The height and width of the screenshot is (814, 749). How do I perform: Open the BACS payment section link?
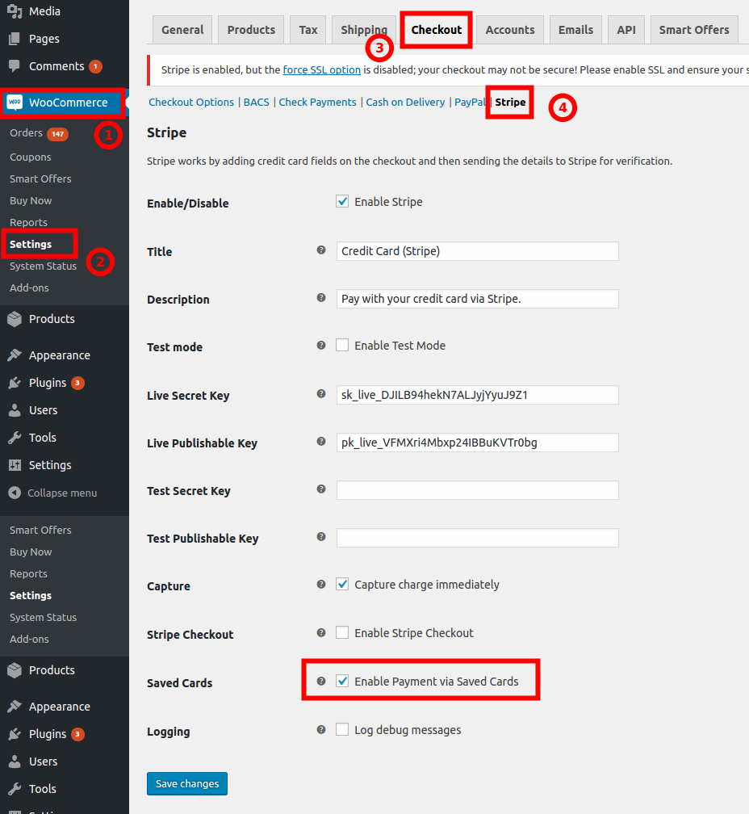pyautogui.click(x=256, y=103)
